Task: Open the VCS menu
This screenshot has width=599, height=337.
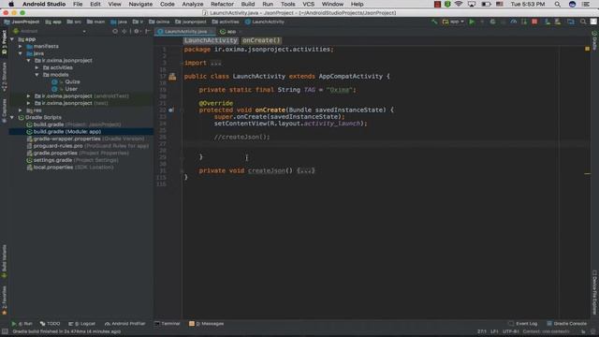Action: click(x=308, y=4)
